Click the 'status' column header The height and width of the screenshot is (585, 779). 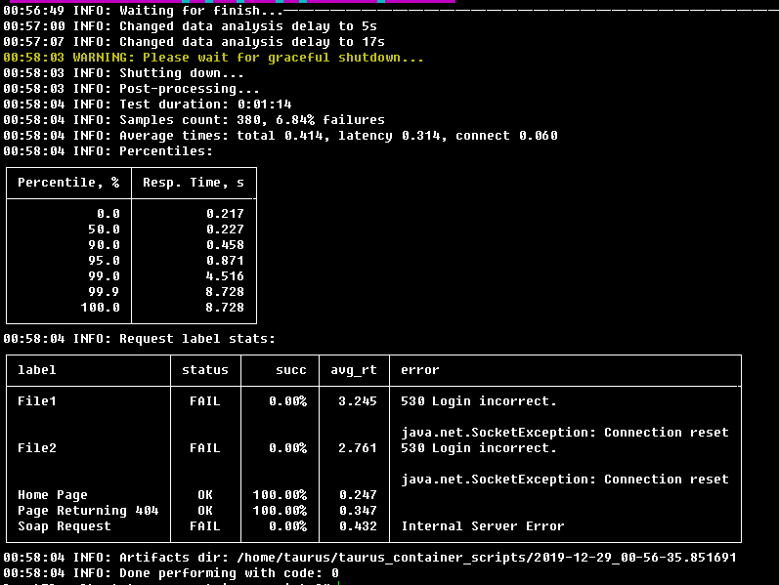click(205, 370)
